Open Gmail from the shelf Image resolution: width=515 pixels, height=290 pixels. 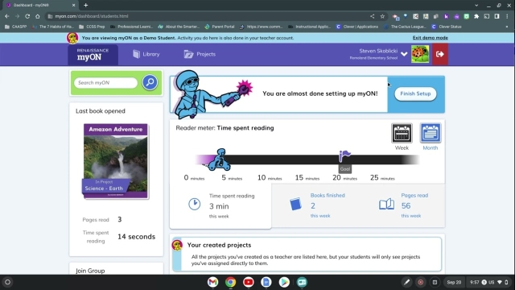[x=212, y=282]
